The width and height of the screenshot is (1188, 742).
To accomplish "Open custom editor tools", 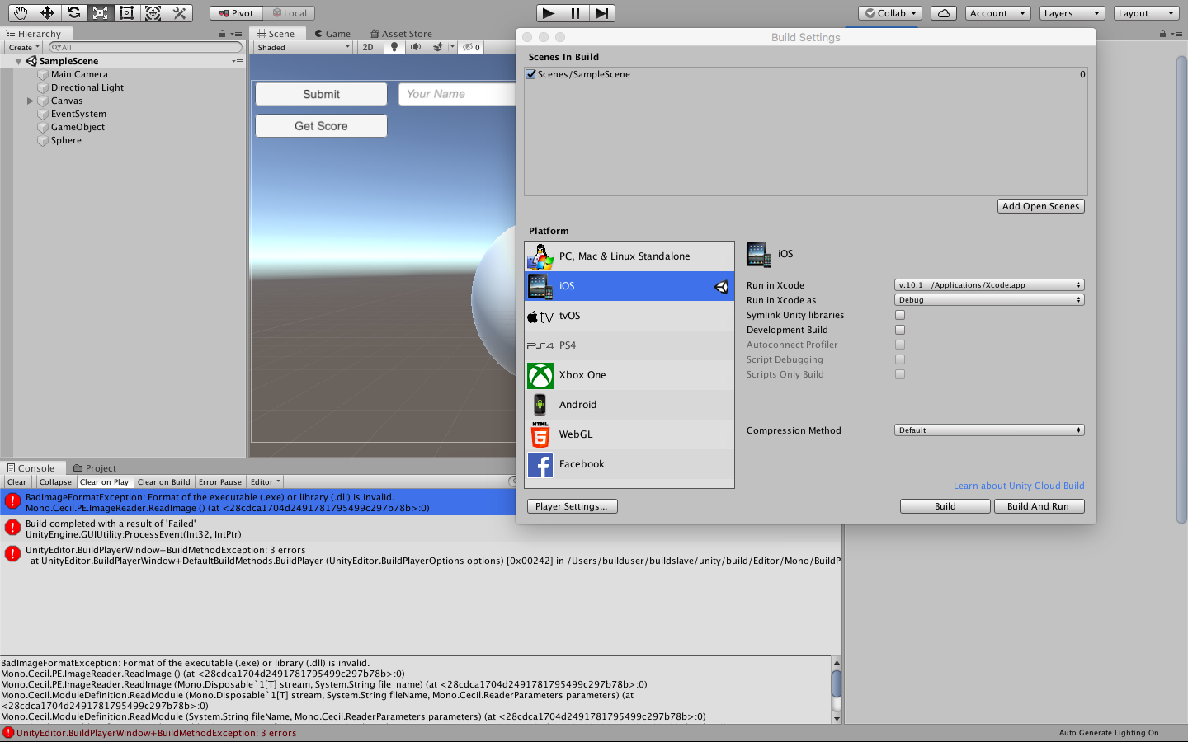I will pyautogui.click(x=179, y=13).
